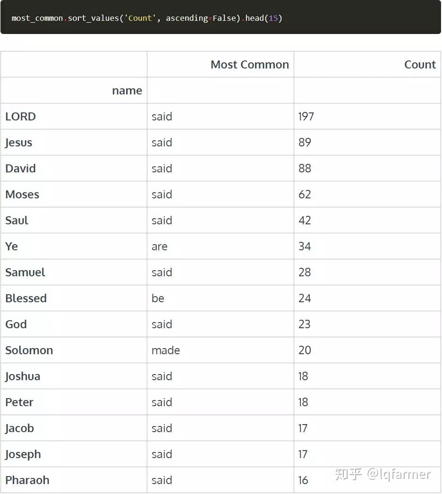Image resolution: width=442 pixels, height=494 pixels.
Task: Click the count value 197
Action: coord(306,117)
